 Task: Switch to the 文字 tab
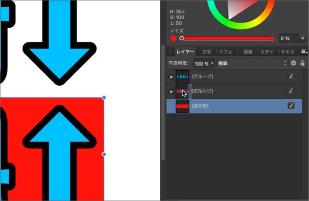click(206, 52)
